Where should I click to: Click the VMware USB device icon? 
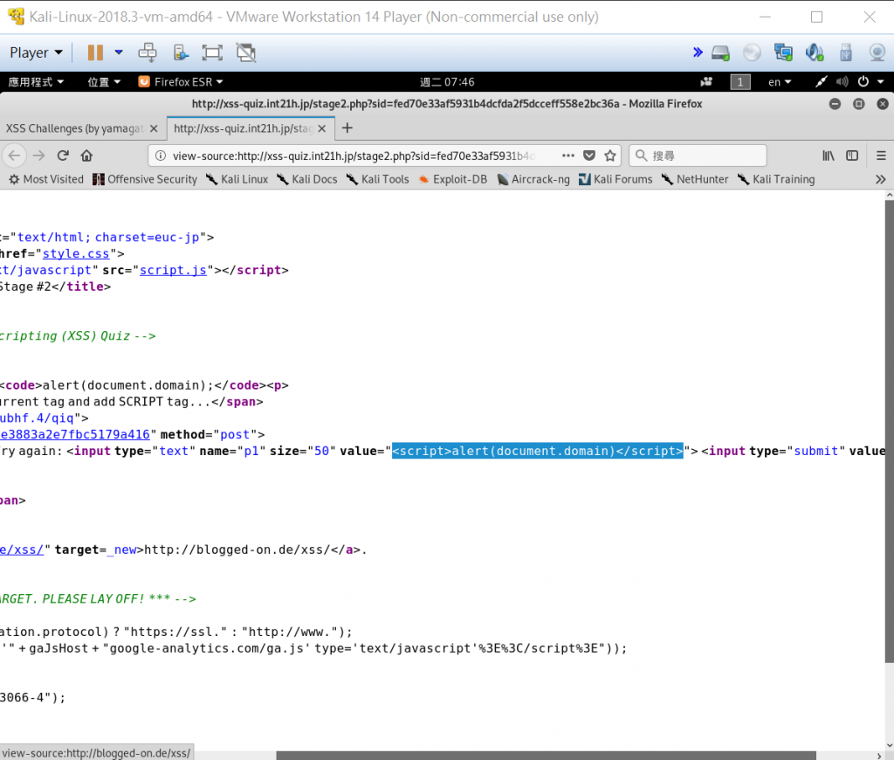coord(845,52)
